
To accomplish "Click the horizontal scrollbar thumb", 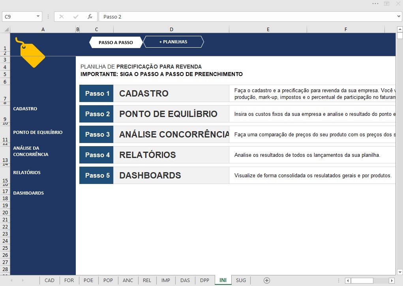I will pos(362,280).
